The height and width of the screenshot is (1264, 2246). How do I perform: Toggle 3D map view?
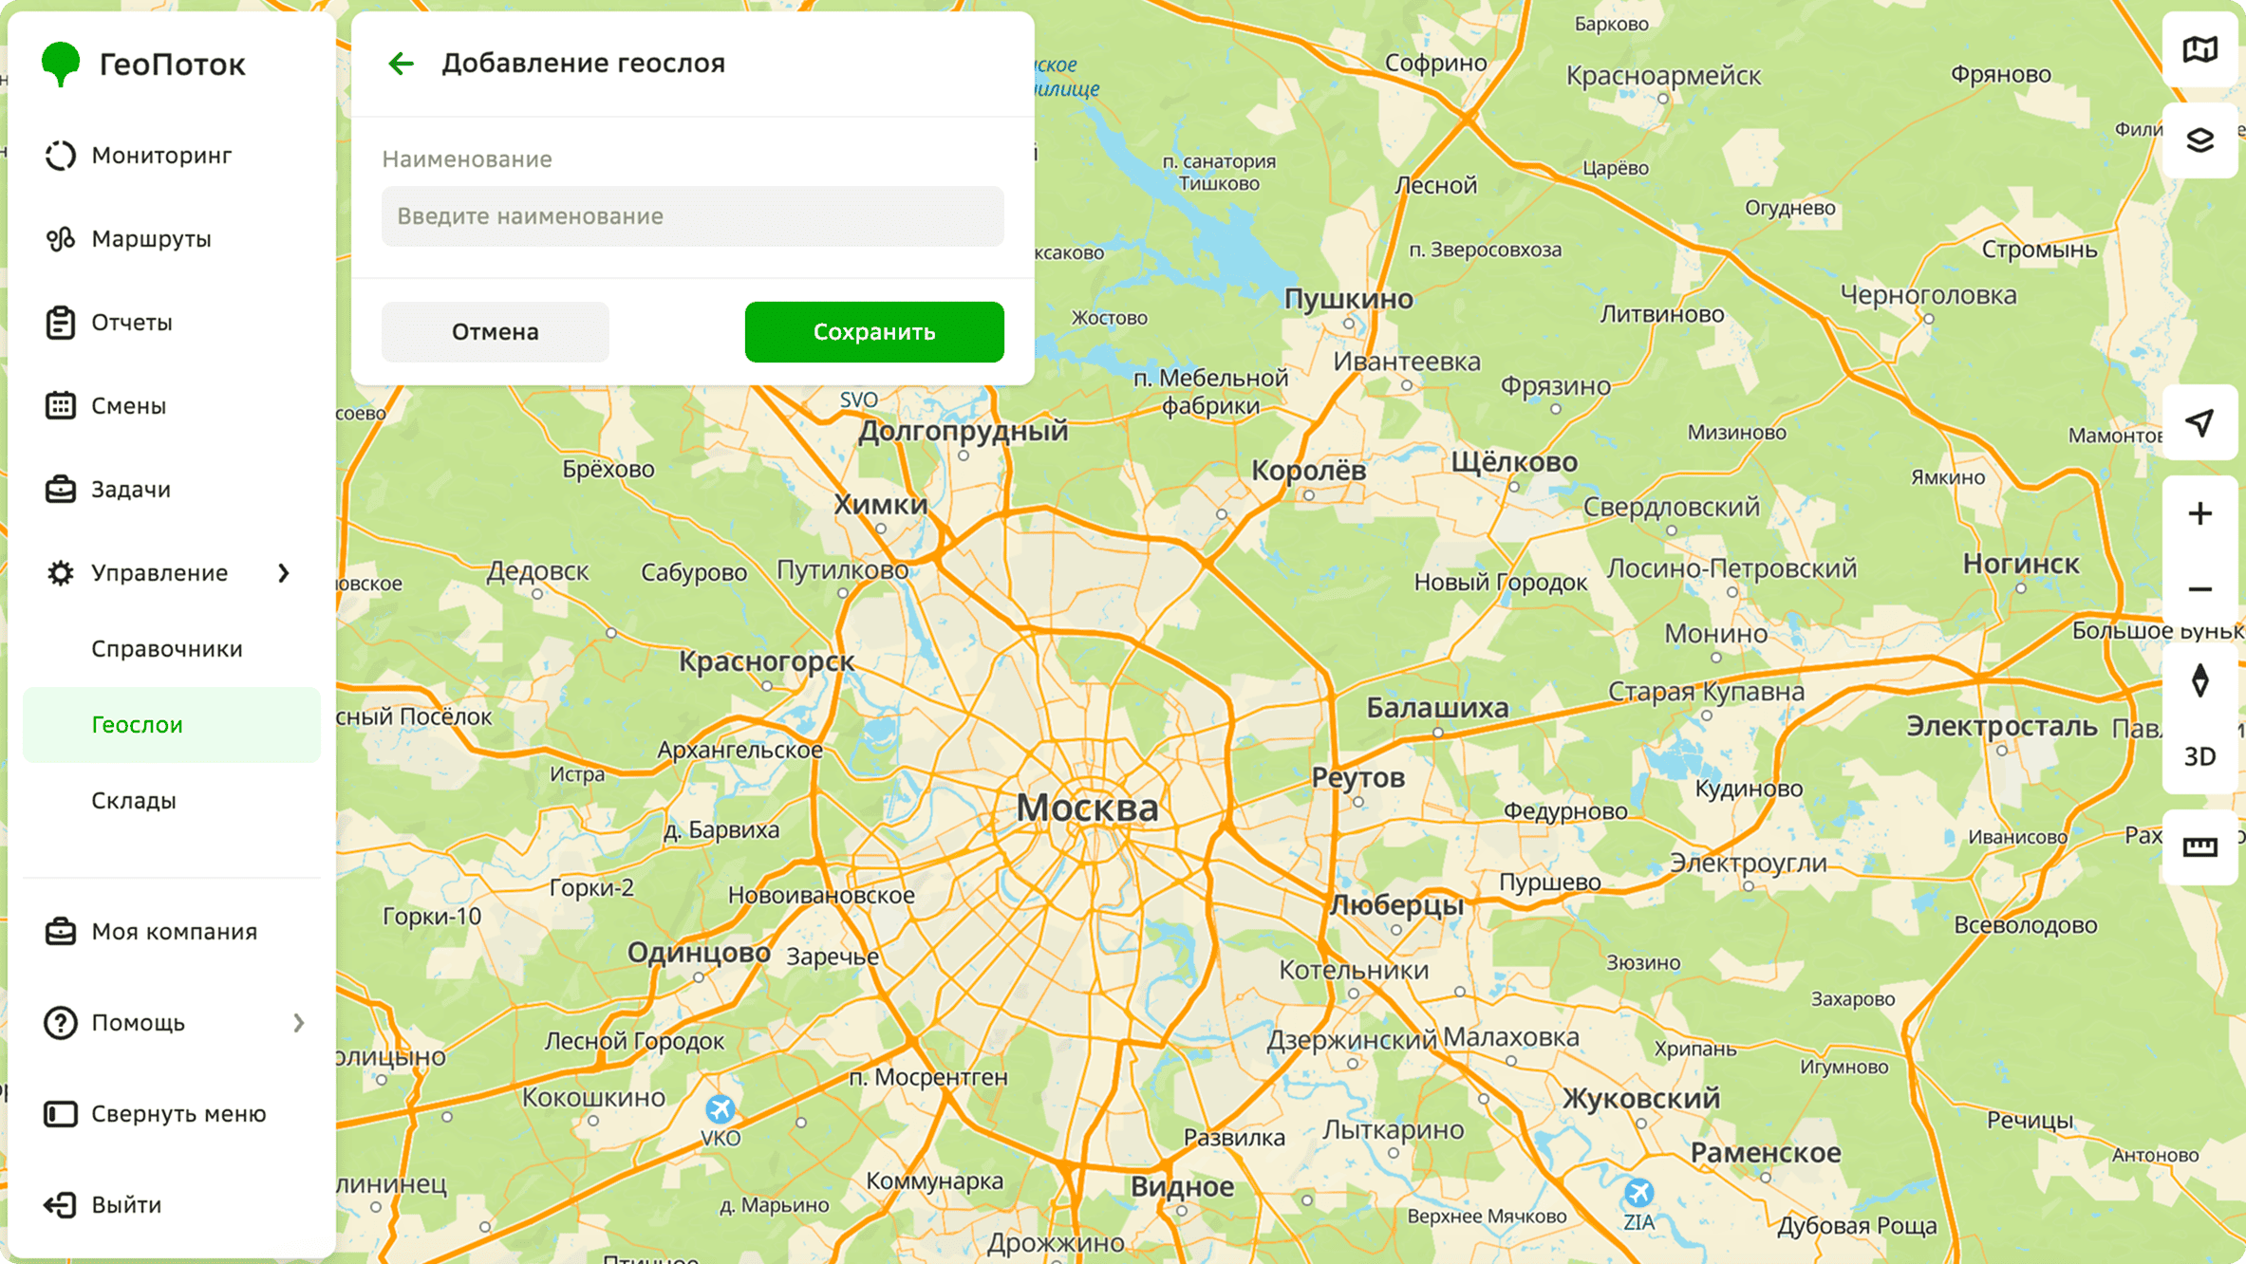2199,756
